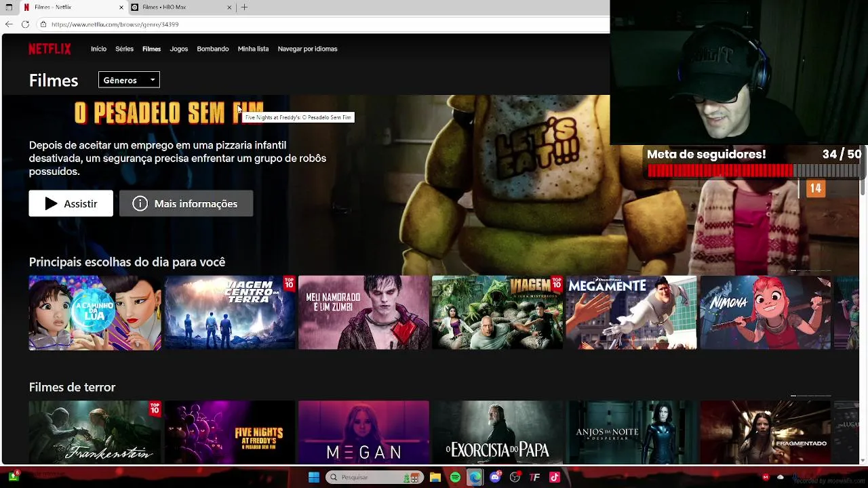Close the Filmes • HBO Max tab
This screenshot has height=488, width=868.
[229, 7]
